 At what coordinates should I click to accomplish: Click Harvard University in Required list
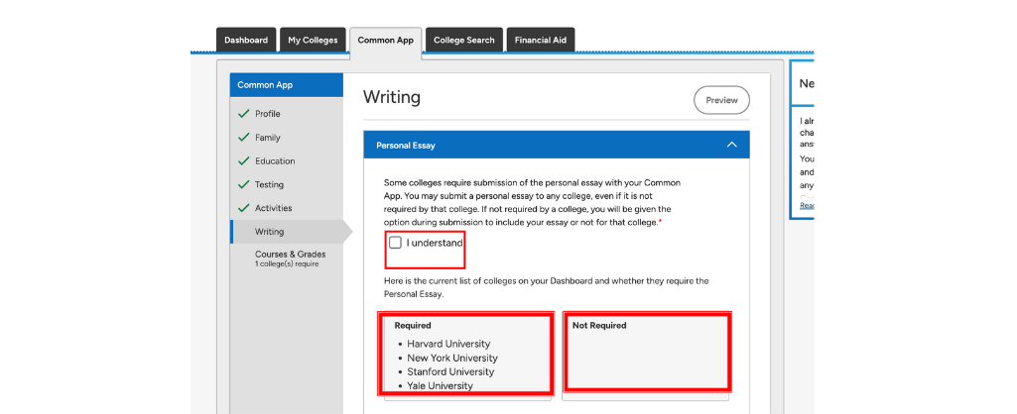(x=448, y=344)
